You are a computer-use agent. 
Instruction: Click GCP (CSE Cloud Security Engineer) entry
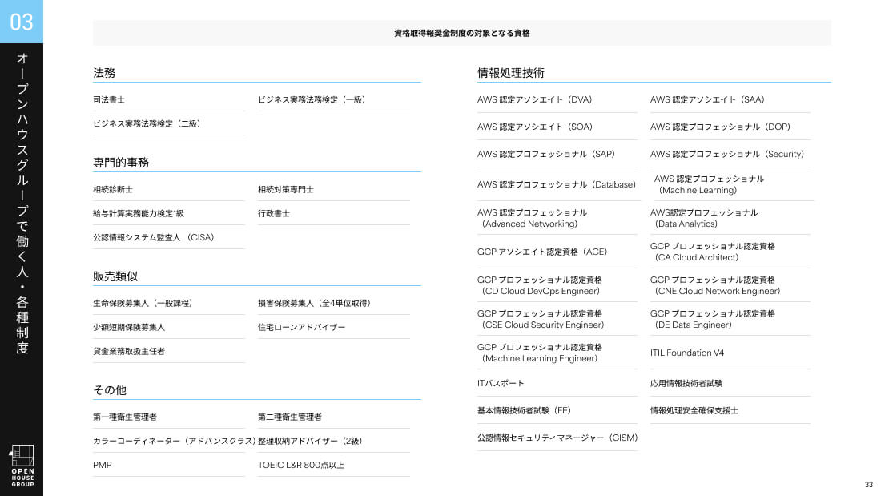[x=541, y=320]
